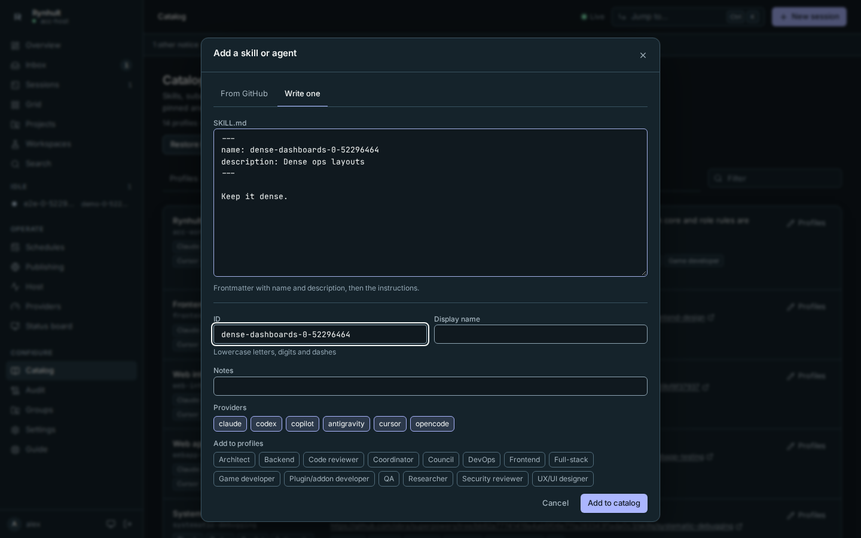
Task: Toggle the antigravity provider chip
Action: click(x=346, y=424)
